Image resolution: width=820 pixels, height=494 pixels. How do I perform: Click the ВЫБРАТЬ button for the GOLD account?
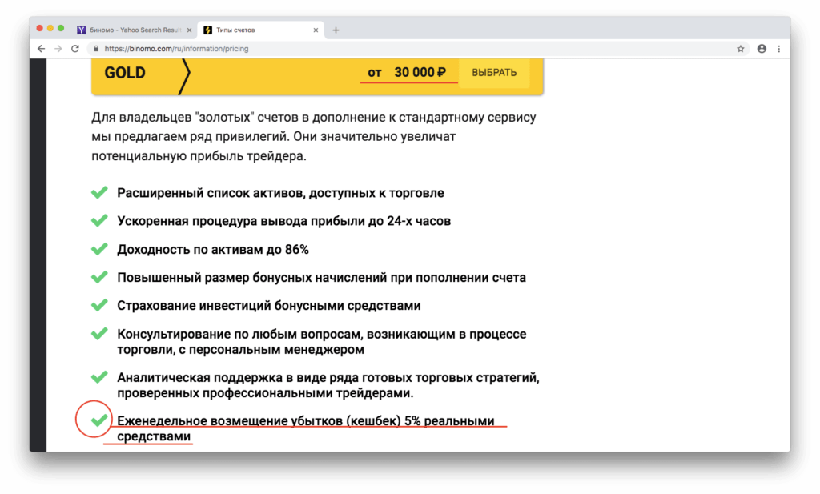(494, 72)
